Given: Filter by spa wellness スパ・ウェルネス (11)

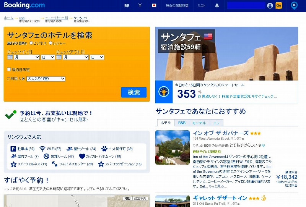Looking at the screenshot, I should click(29, 164).
